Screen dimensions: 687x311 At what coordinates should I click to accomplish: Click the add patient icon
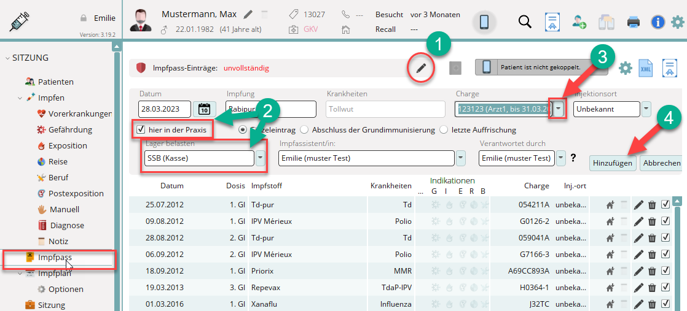pos(579,22)
